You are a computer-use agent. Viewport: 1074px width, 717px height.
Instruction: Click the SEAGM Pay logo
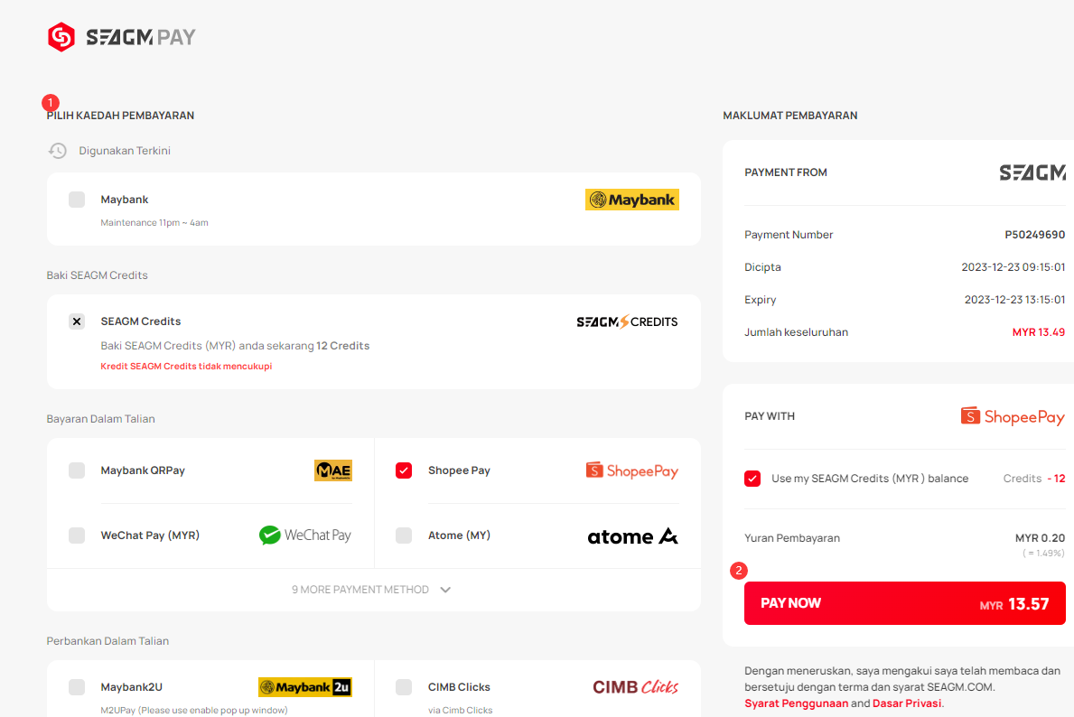[121, 37]
